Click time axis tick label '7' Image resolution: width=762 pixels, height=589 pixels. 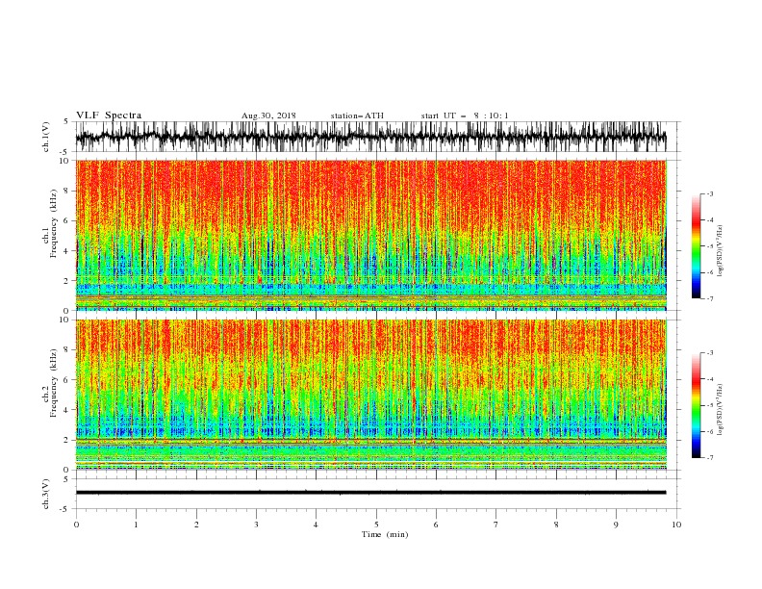click(x=496, y=525)
